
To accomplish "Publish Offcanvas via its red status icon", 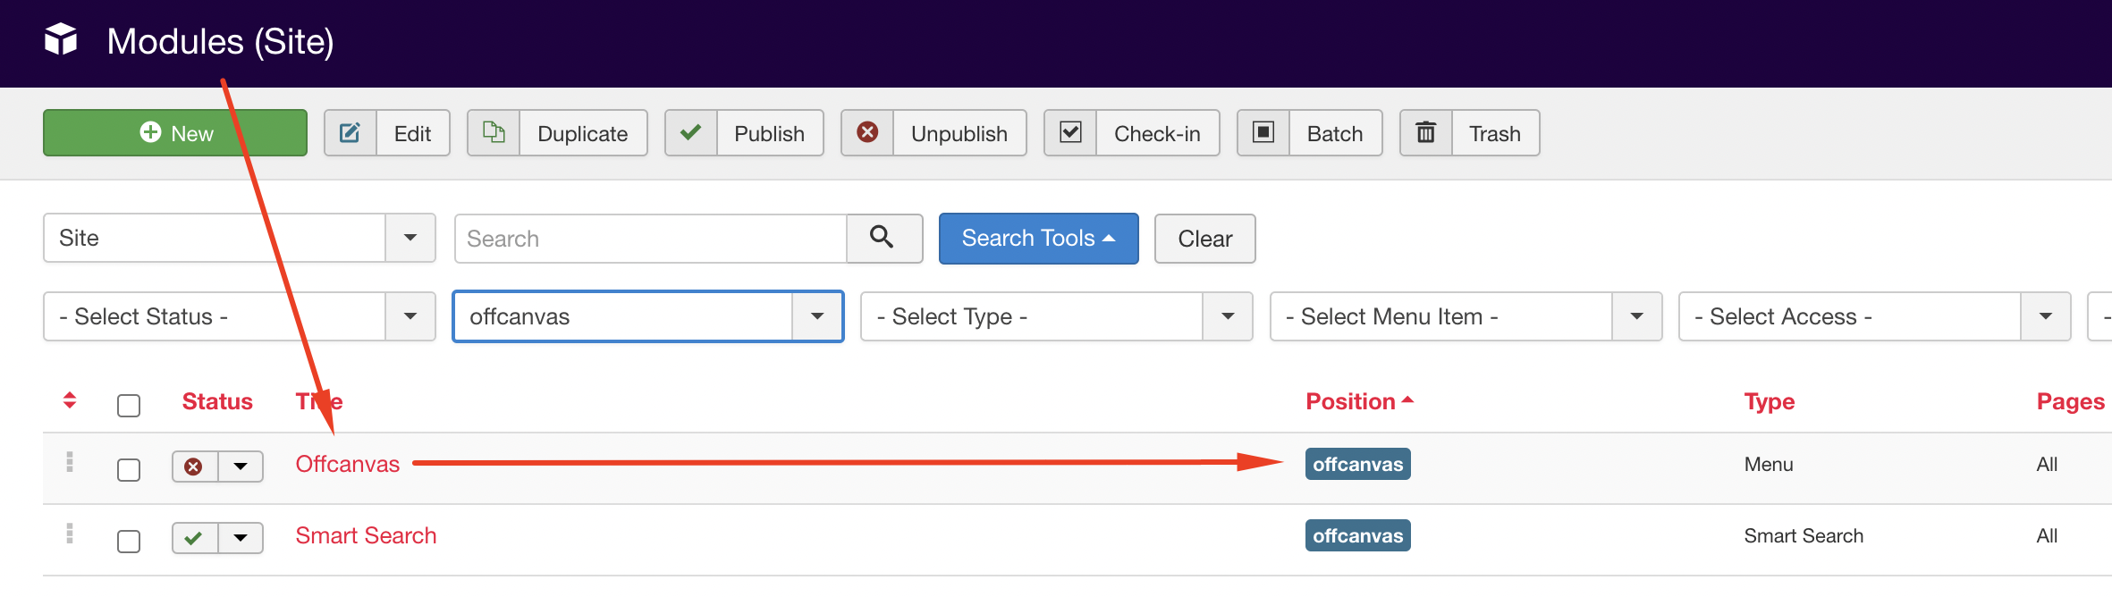I will (194, 467).
